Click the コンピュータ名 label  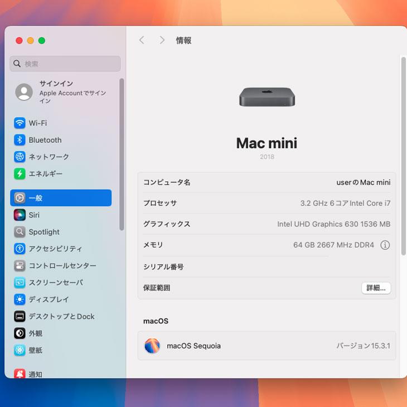(x=167, y=182)
